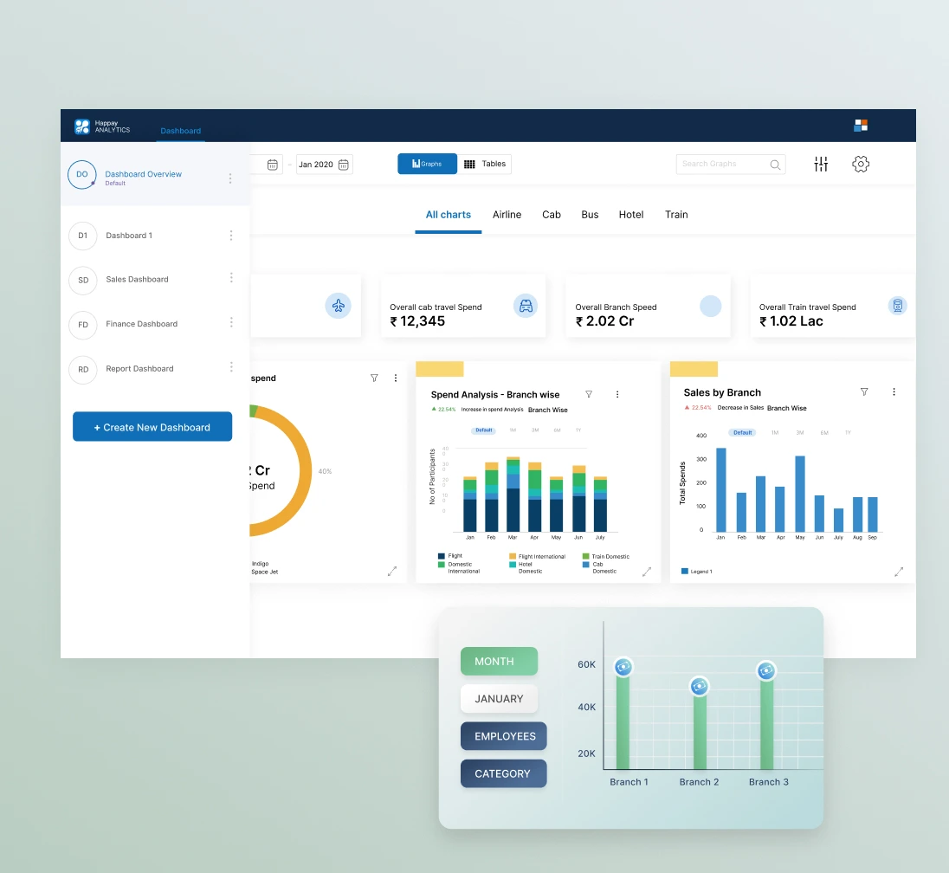Click Create New Dashboard button
This screenshot has width=949, height=873.
[152, 427]
